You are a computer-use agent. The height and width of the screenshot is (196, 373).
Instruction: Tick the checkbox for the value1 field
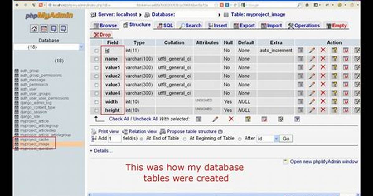pyautogui.click(x=96, y=68)
